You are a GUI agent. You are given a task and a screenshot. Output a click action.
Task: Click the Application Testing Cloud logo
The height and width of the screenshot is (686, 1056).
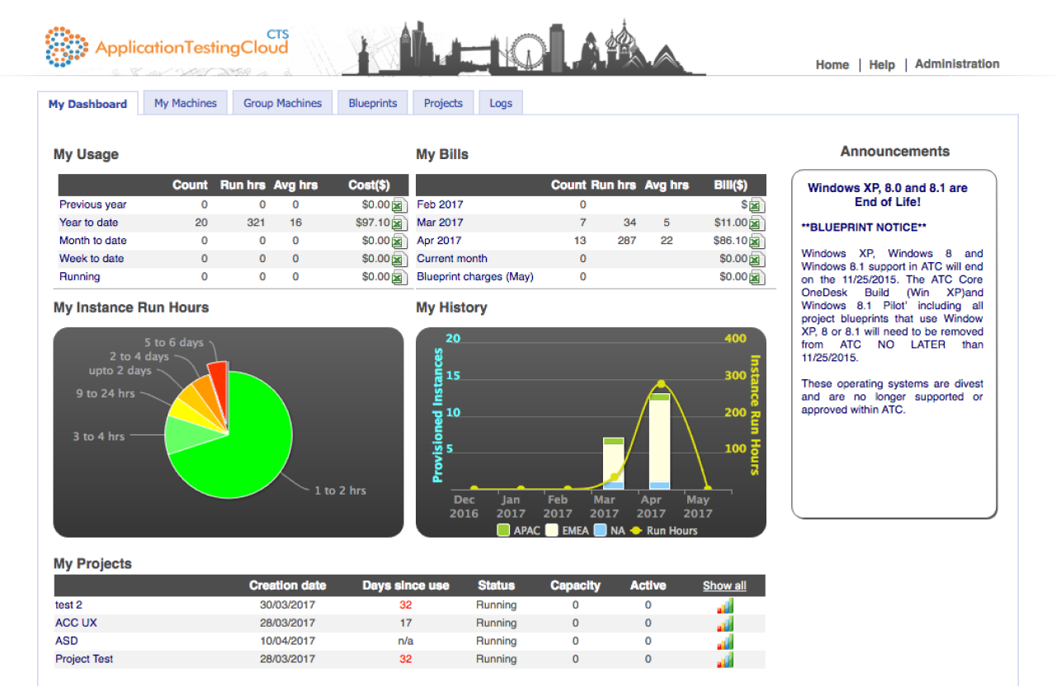167,45
